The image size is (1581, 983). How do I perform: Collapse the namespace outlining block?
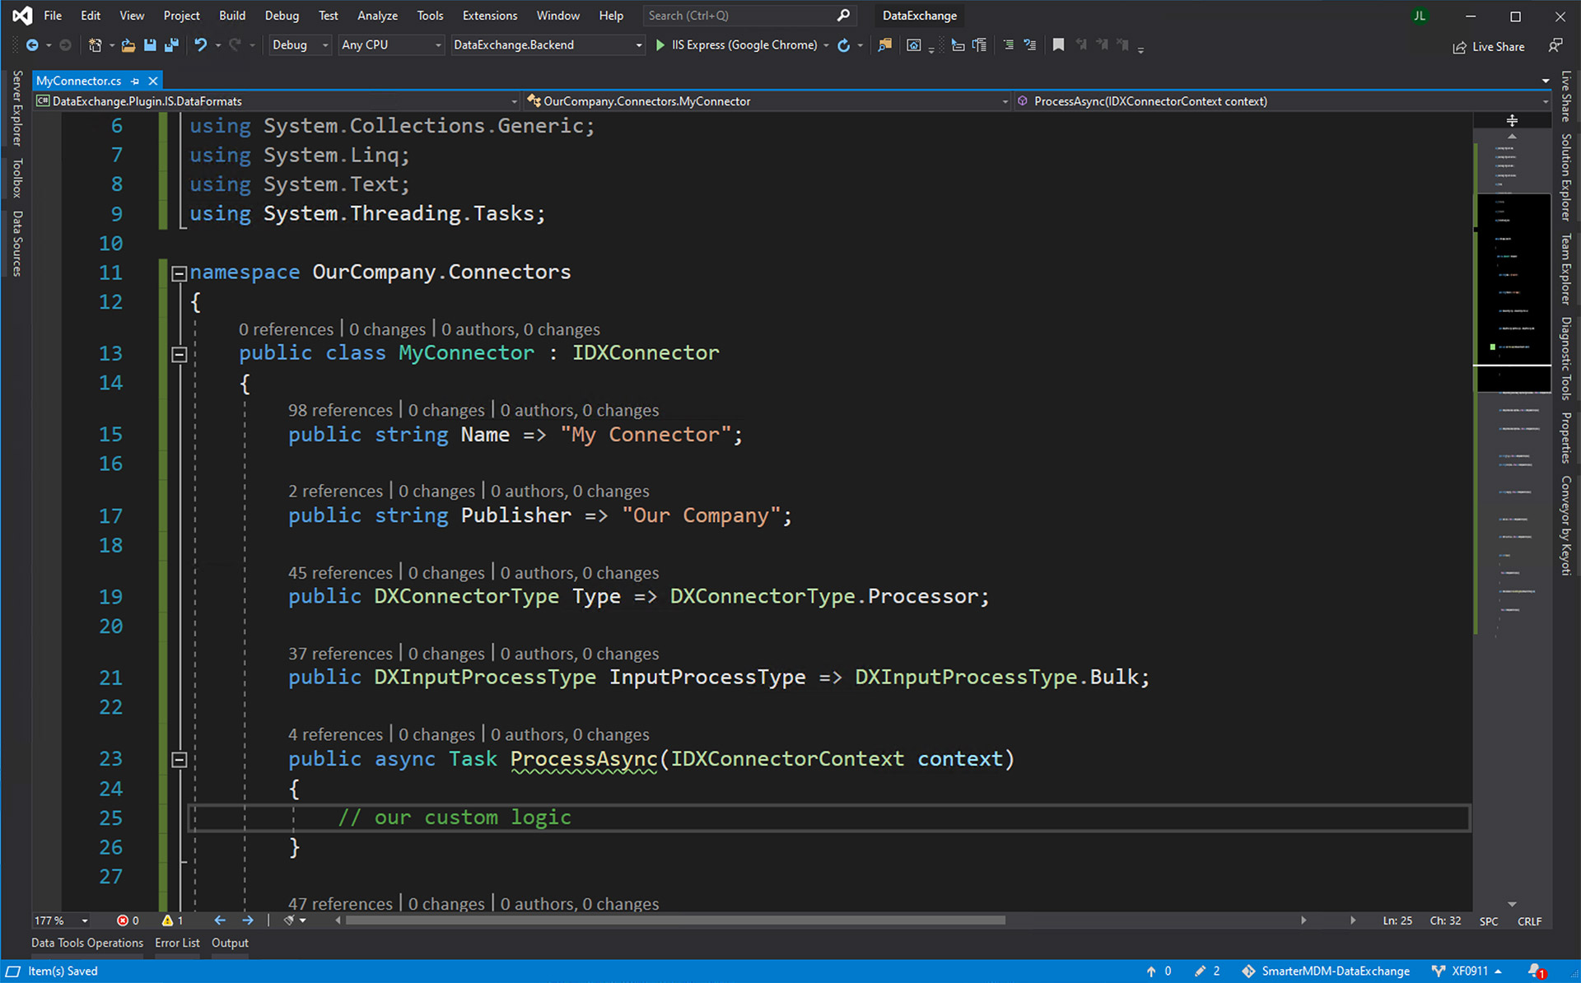179,273
